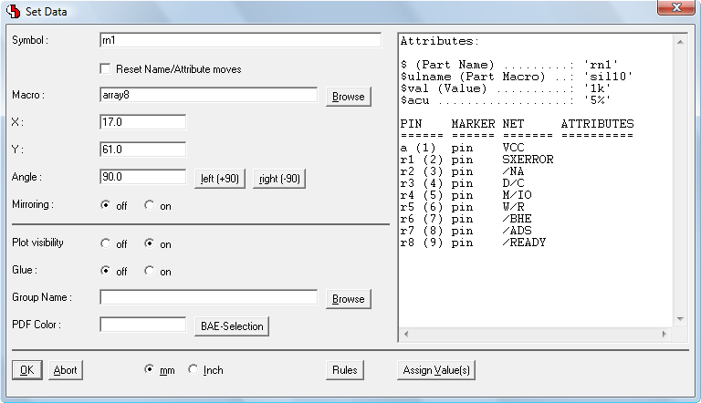Viewport: 701px width, 403px height.
Task: Turn Glue on
Action: [x=150, y=272]
